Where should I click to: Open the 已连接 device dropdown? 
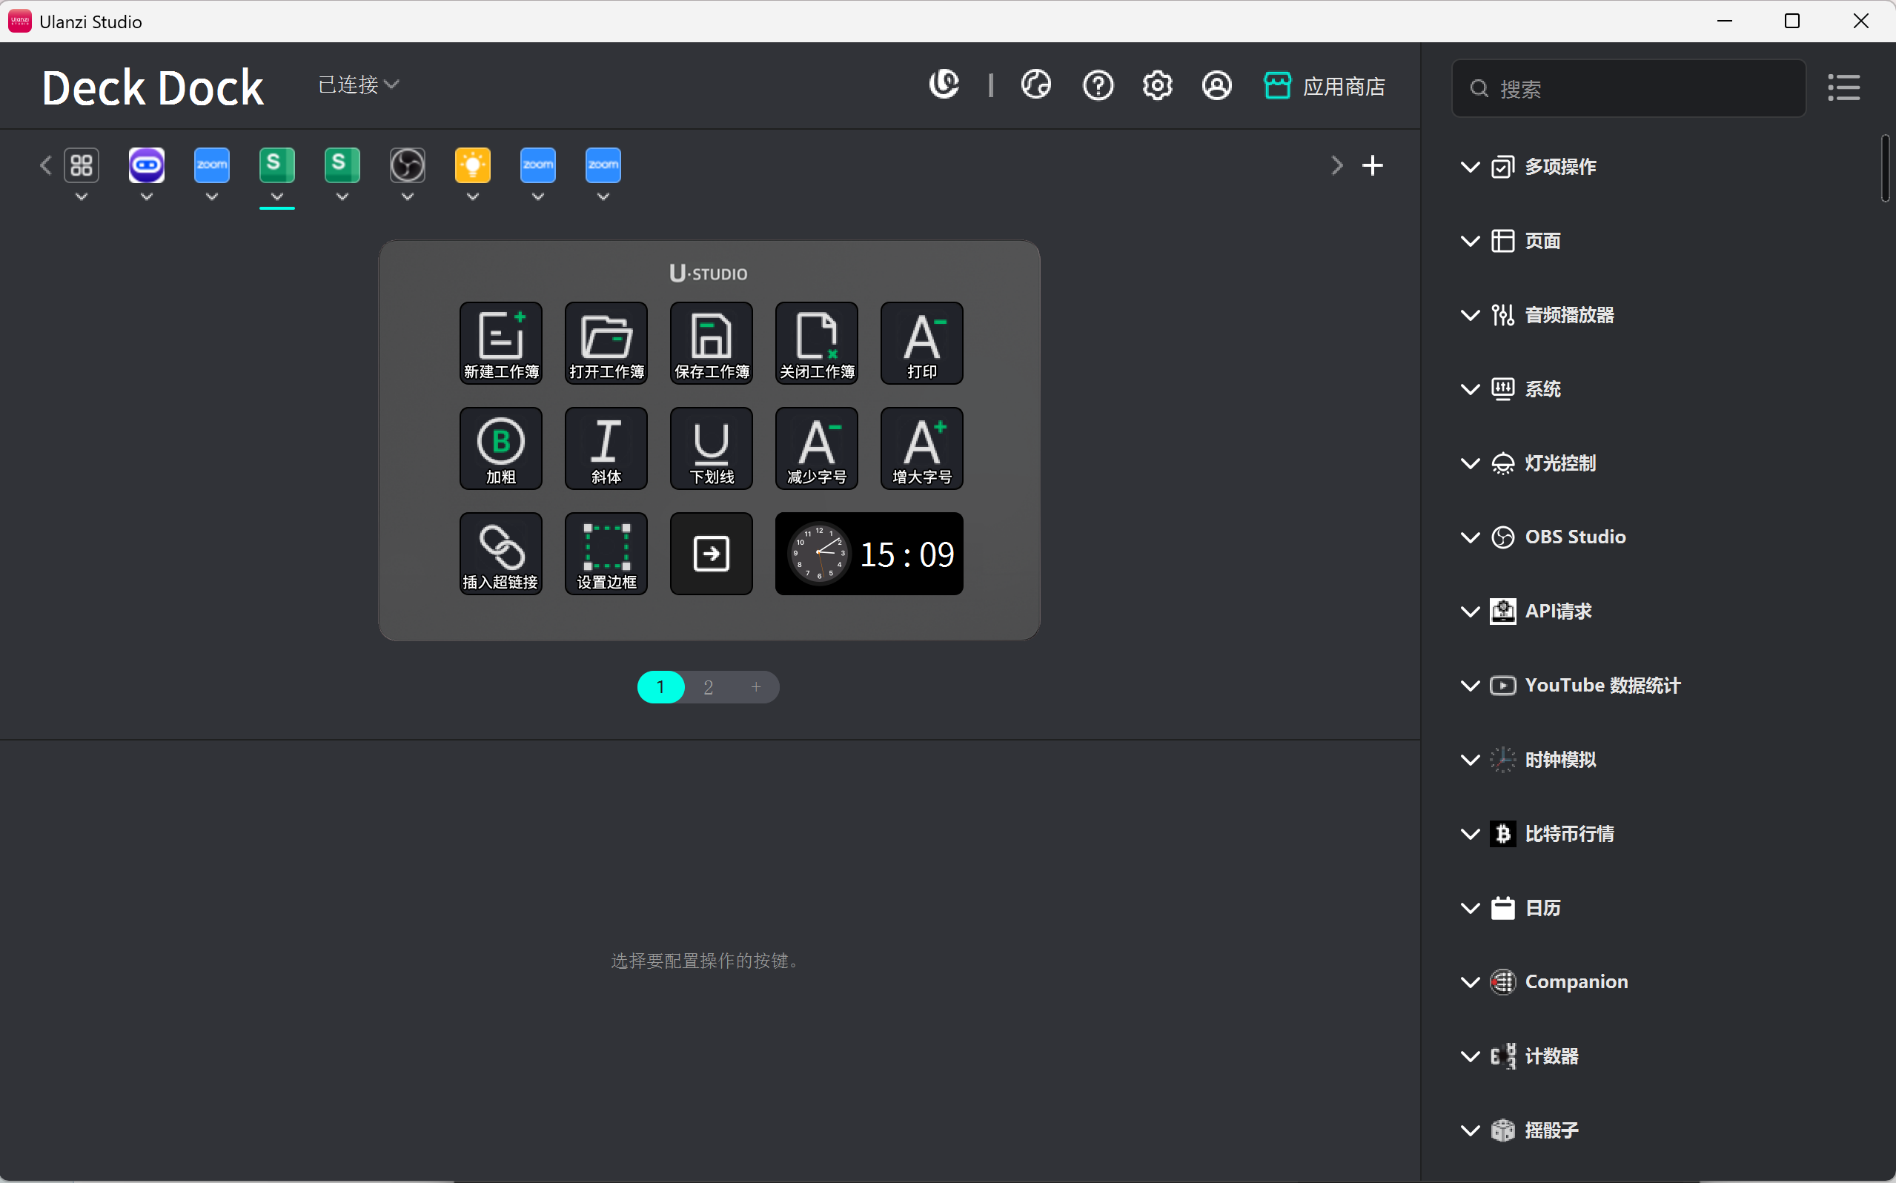tap(358, 84)
